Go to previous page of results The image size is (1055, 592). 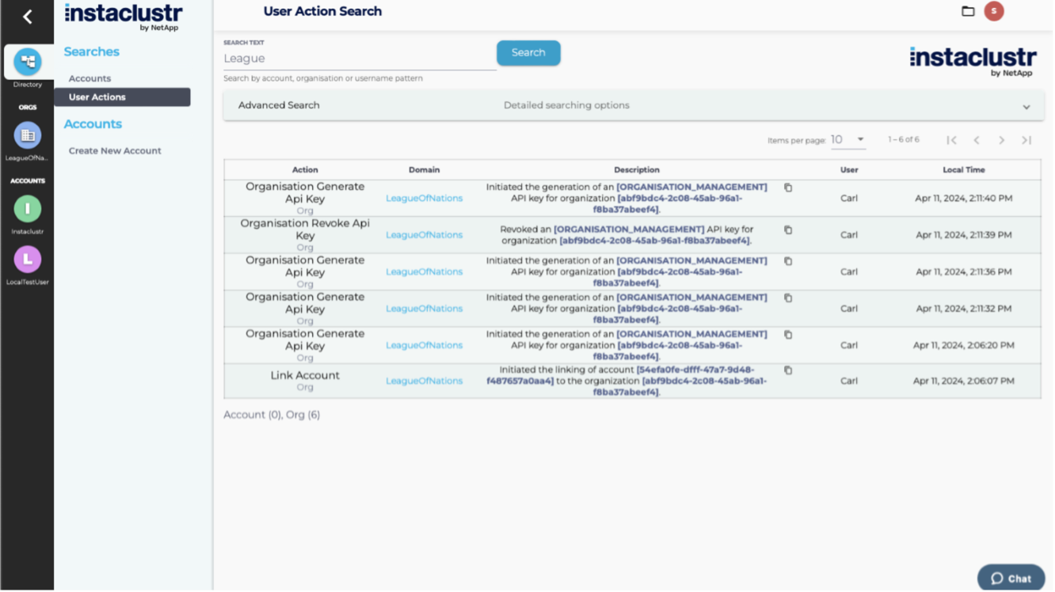click(x=977, y=140)
